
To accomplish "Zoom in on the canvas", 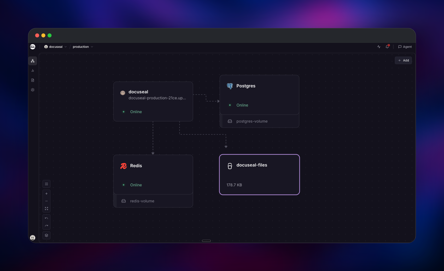I will coord(46,194).
